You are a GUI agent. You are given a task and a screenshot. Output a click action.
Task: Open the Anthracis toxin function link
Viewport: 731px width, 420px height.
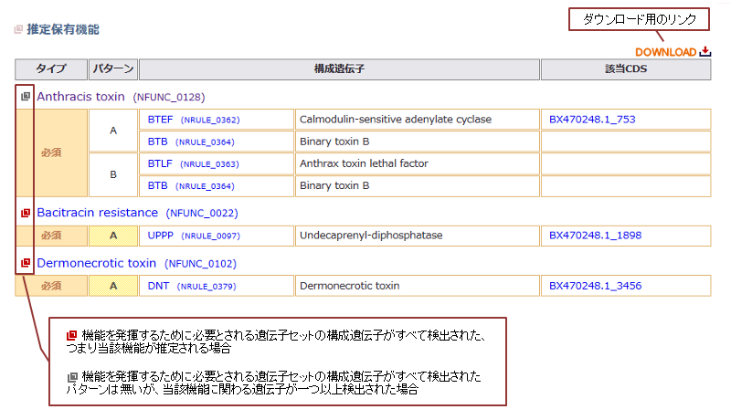[x=80, y=97]
